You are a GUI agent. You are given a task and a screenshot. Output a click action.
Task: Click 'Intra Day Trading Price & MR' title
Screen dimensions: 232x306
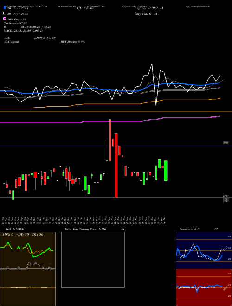(x=85, y=229)
